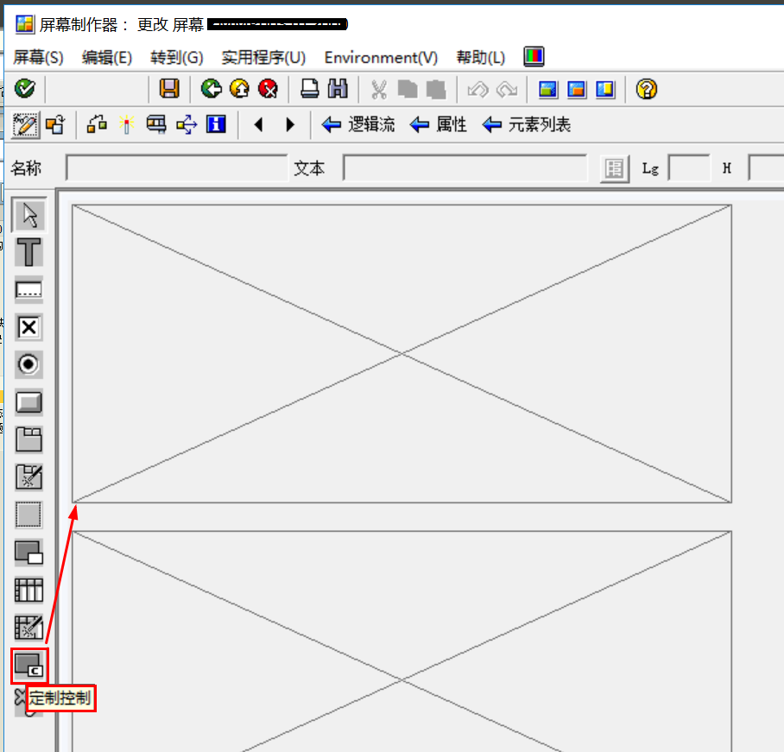Select the box frame tool
Image resolution: width=784 pixels, height=752 pixels.
(29, 515)
